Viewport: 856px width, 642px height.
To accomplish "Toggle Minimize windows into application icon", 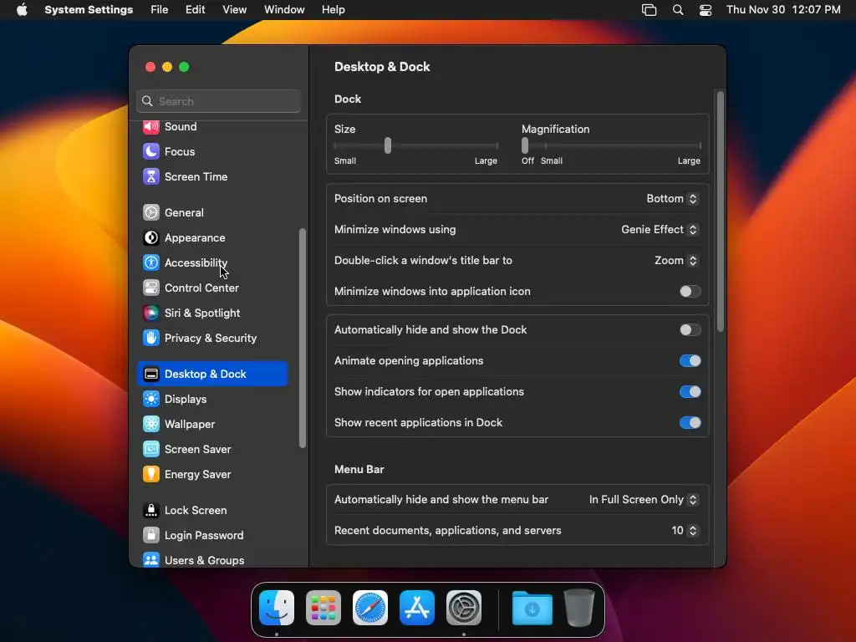I will pyautogui.click(x=690, y=292).
